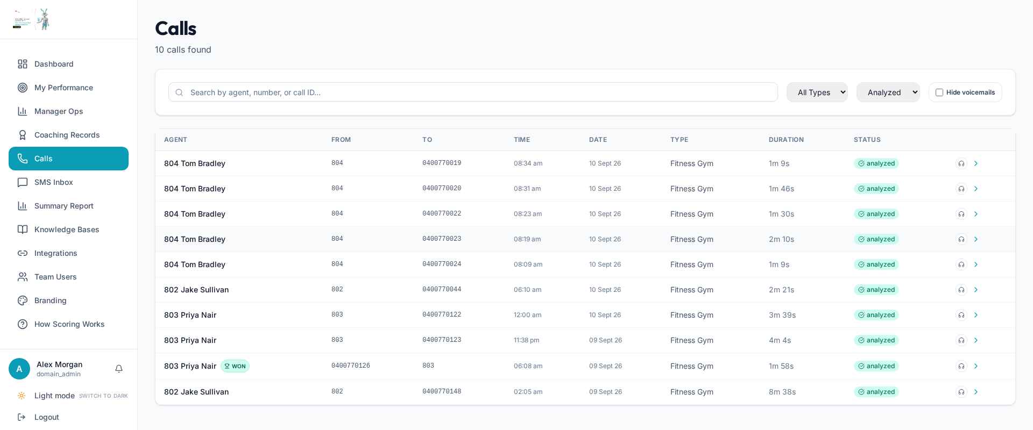Image resolution: width=1033 pixels, height=430 pixels.
Task: Click the Alex Morgan avatar
Action: (19, 369)
